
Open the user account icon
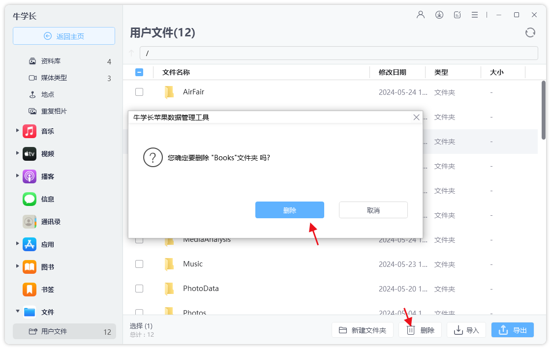coord(421,15)
